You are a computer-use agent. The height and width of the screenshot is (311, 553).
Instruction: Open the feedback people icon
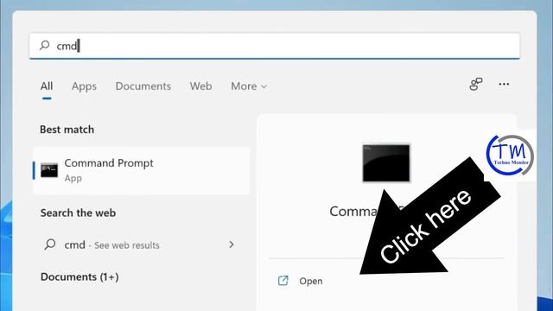pyautogui.click(x=476, y=85)
